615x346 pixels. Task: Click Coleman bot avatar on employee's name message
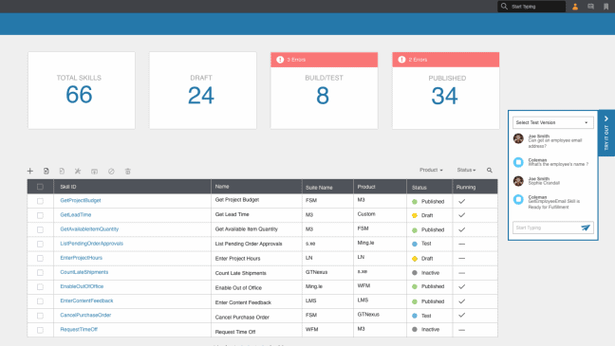[518, 162]
